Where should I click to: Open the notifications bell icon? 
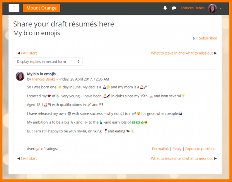(165, 8)
